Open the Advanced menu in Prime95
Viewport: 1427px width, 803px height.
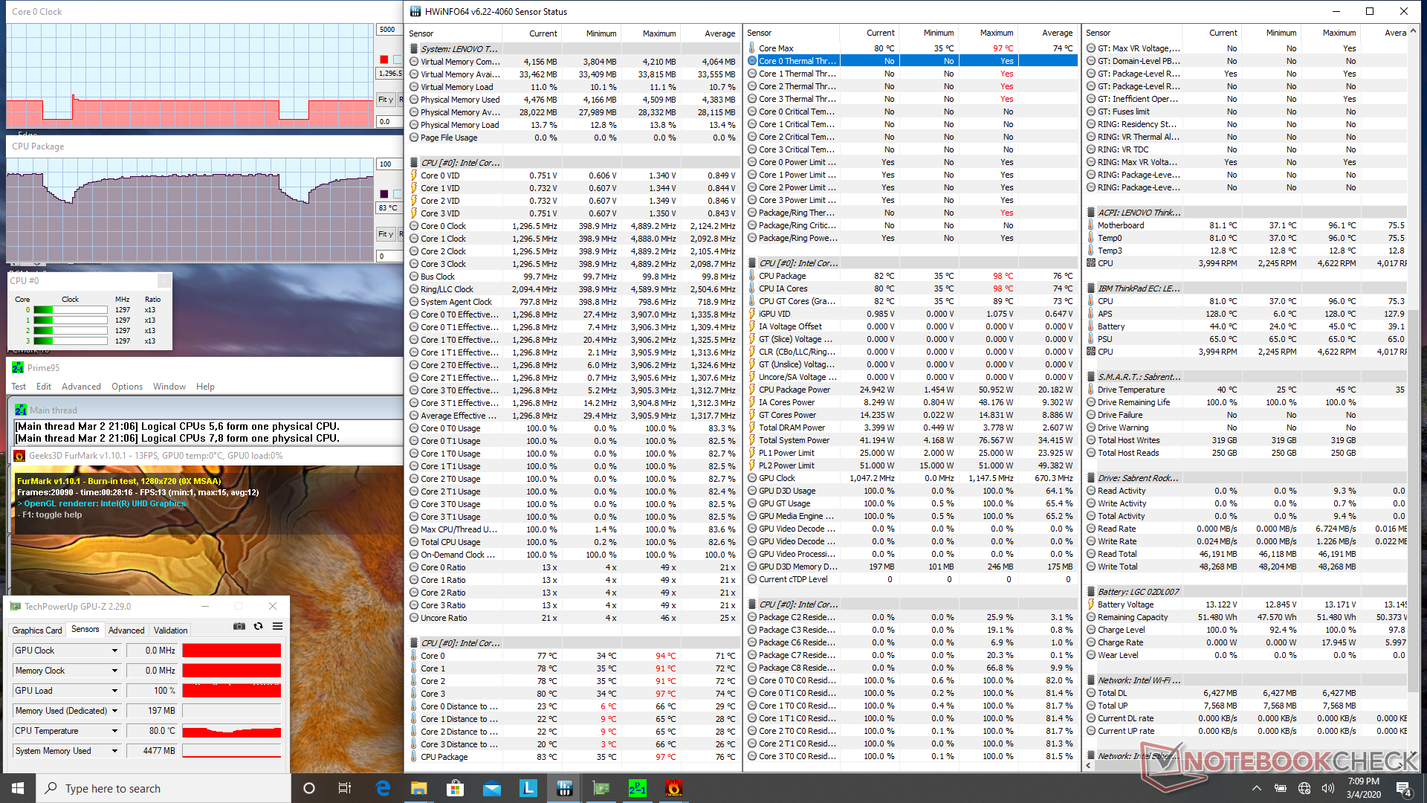(x=81, y=387)
